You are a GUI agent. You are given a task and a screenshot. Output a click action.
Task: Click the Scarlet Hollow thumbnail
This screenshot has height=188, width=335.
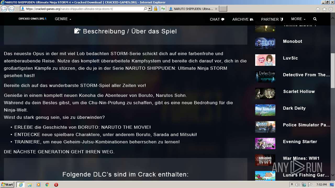(x=265, y=93)
